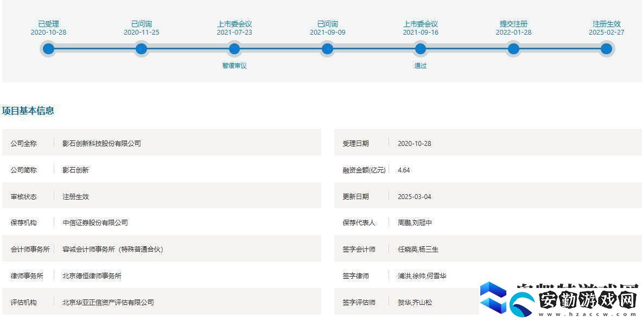Click the 签字律师 field label

(x=355, y=276)
